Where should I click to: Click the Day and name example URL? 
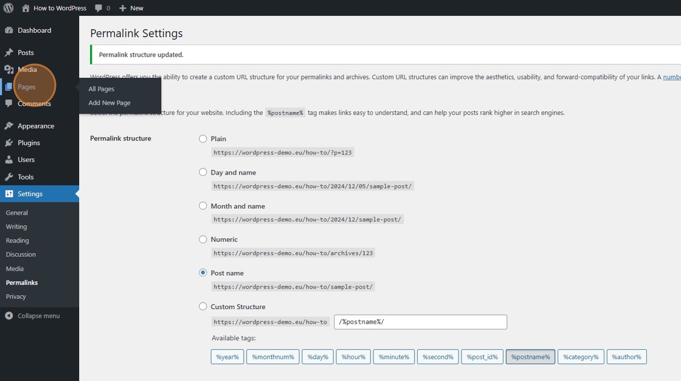[x=313, y=186]
